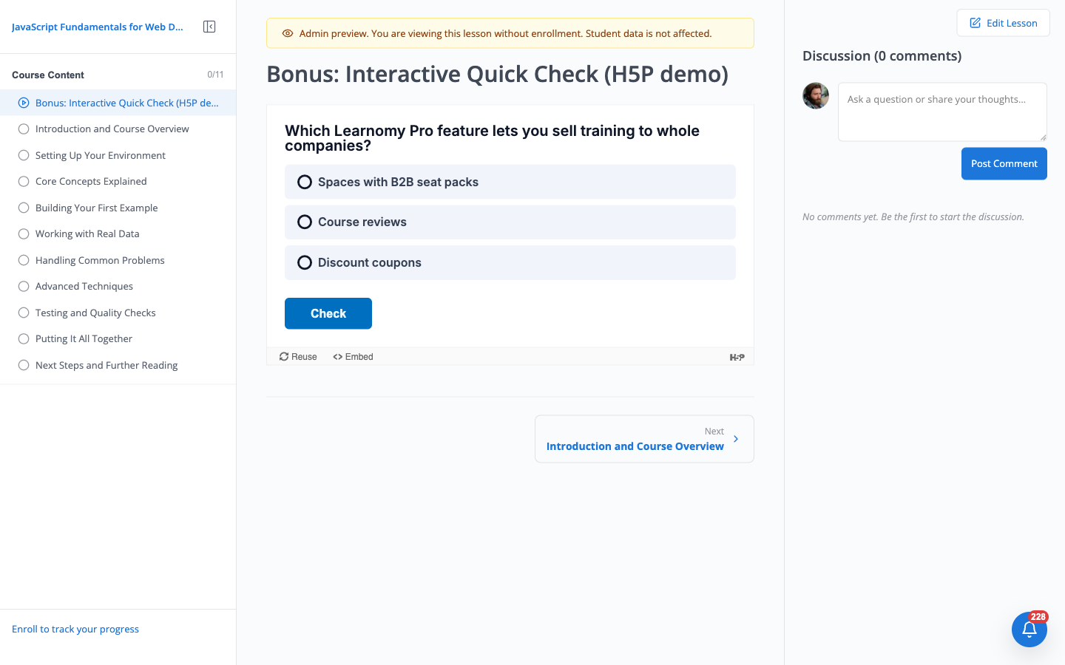Collapse the course sidebar panel icon
The width and height of the screenshot is (1065, 665).
click(209, 27)
